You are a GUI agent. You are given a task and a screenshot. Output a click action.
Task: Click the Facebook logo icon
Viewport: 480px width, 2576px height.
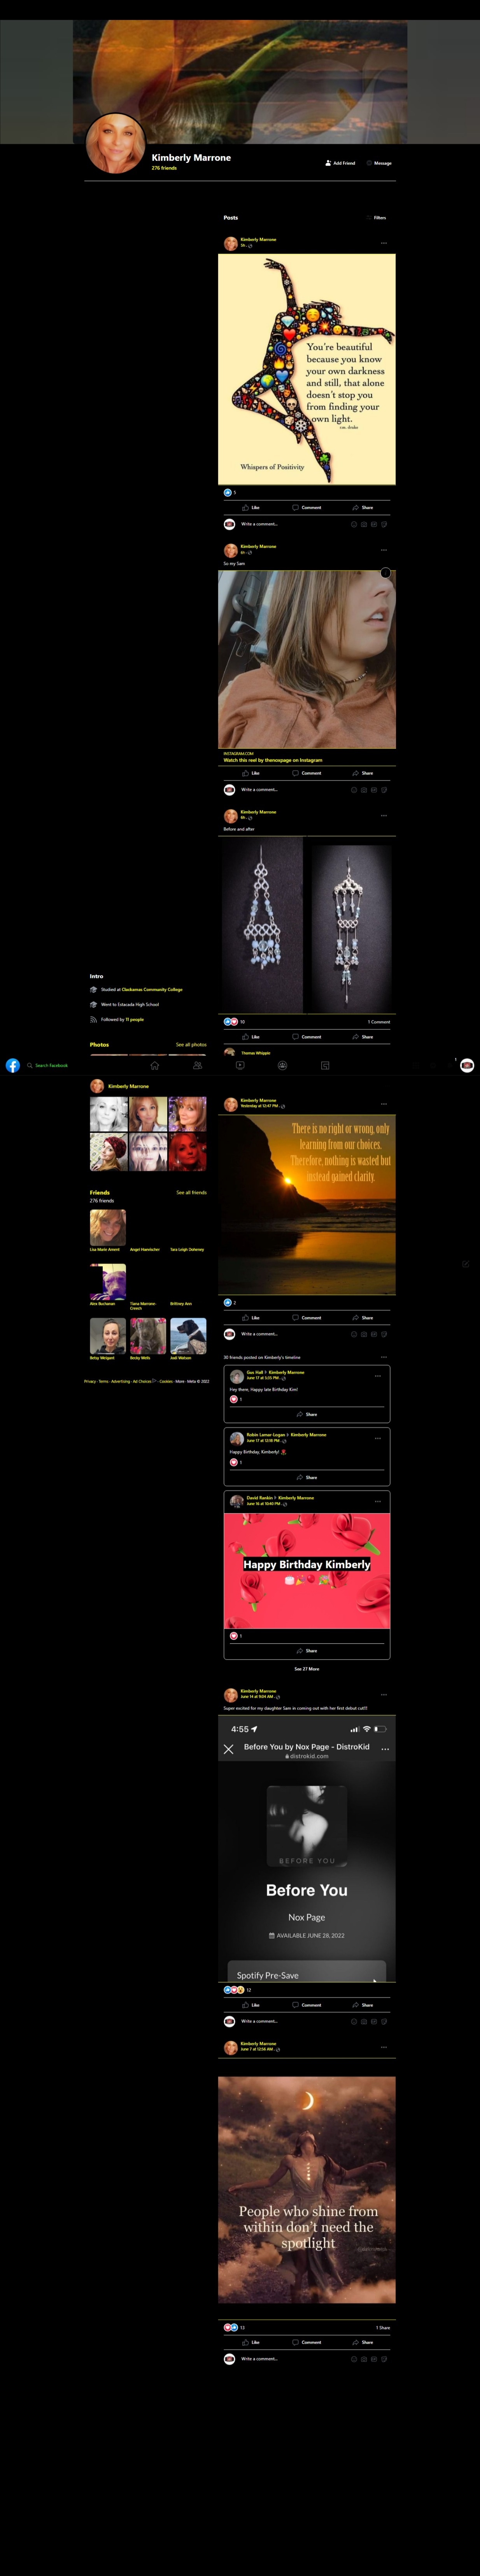pos(13,1065)
